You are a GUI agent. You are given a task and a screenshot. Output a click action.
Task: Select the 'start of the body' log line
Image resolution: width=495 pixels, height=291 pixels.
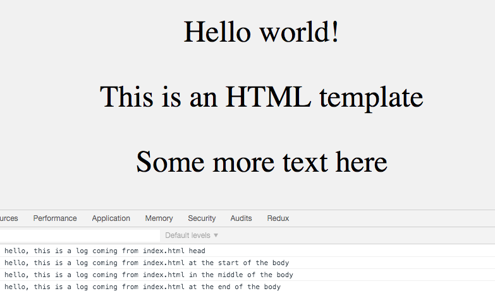click(248, 263)
